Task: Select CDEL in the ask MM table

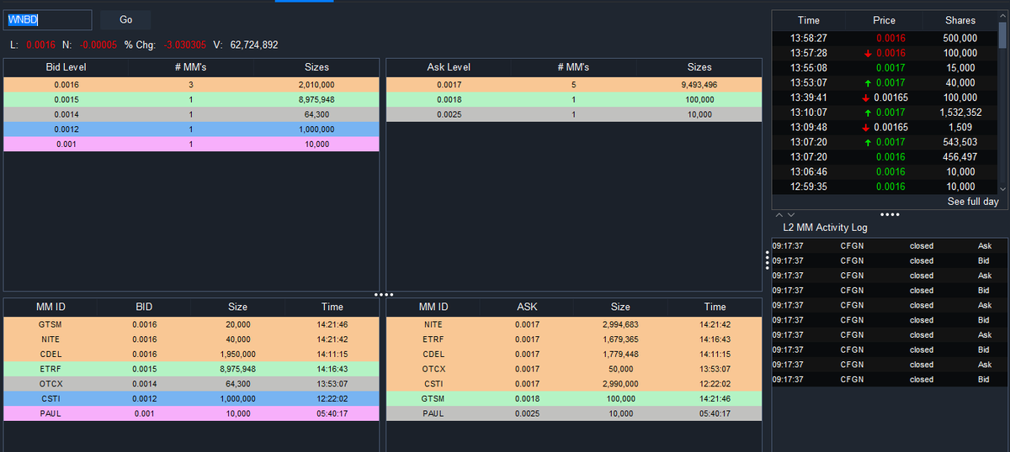Action: click(574, 354)
